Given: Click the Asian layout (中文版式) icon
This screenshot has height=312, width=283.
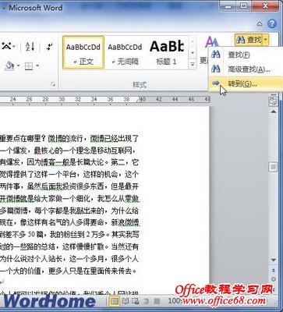Looking at the screenshot, I should pos(8,47).
